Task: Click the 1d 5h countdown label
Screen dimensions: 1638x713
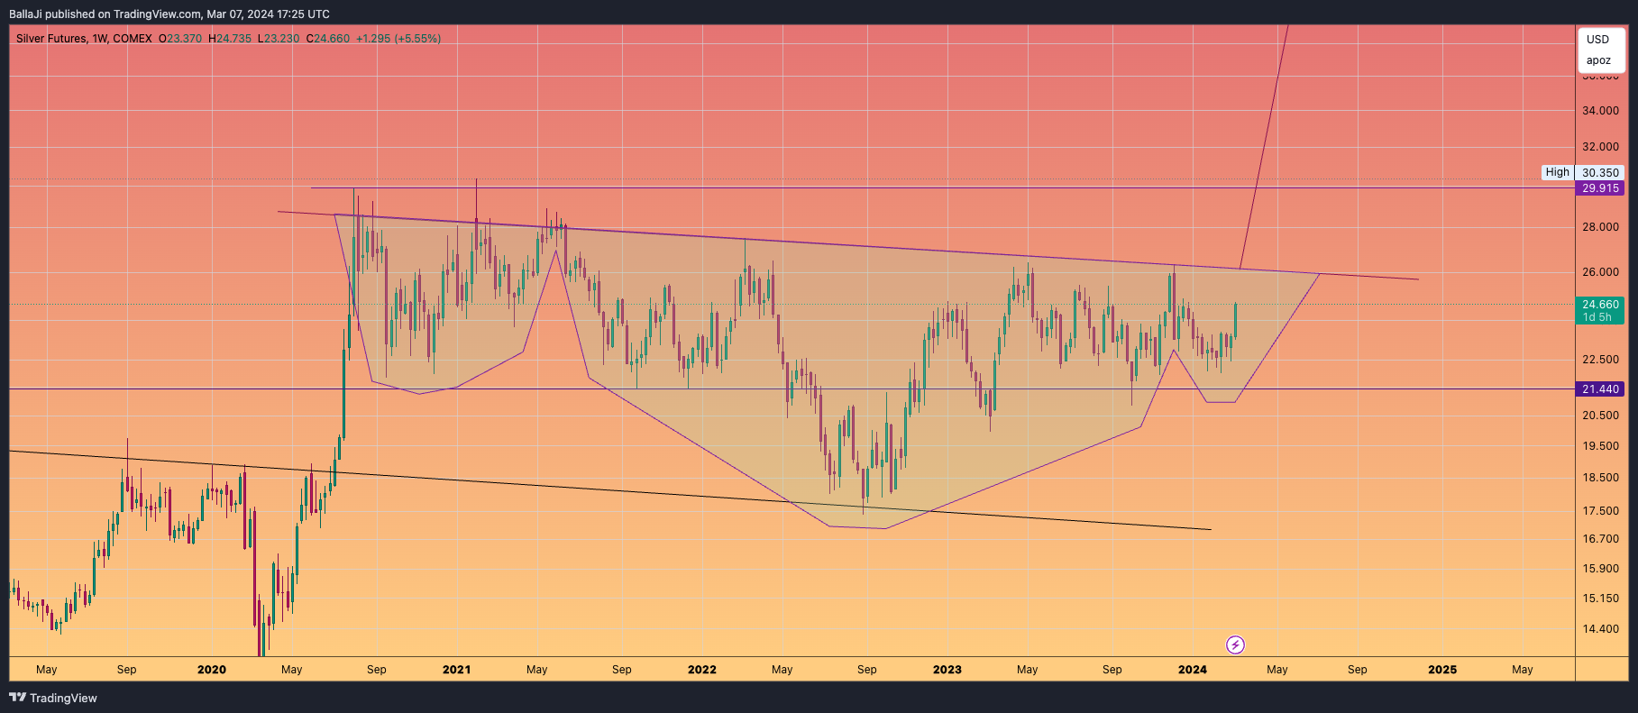Action: [x=1597, y=317]
